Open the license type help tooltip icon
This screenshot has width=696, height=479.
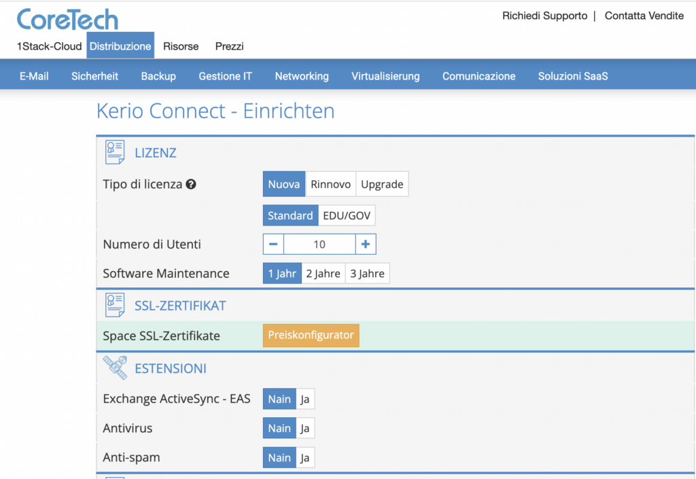(192, 183)
